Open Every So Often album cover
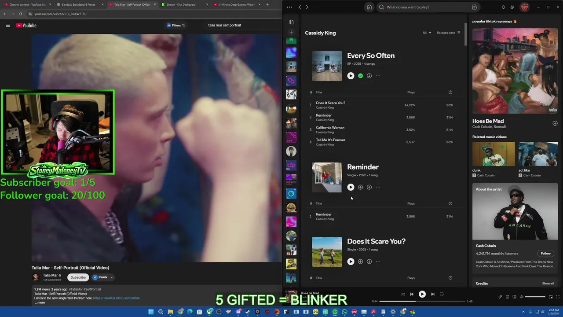563x317 pixels. pyautogui.click(x=327, y=66)
